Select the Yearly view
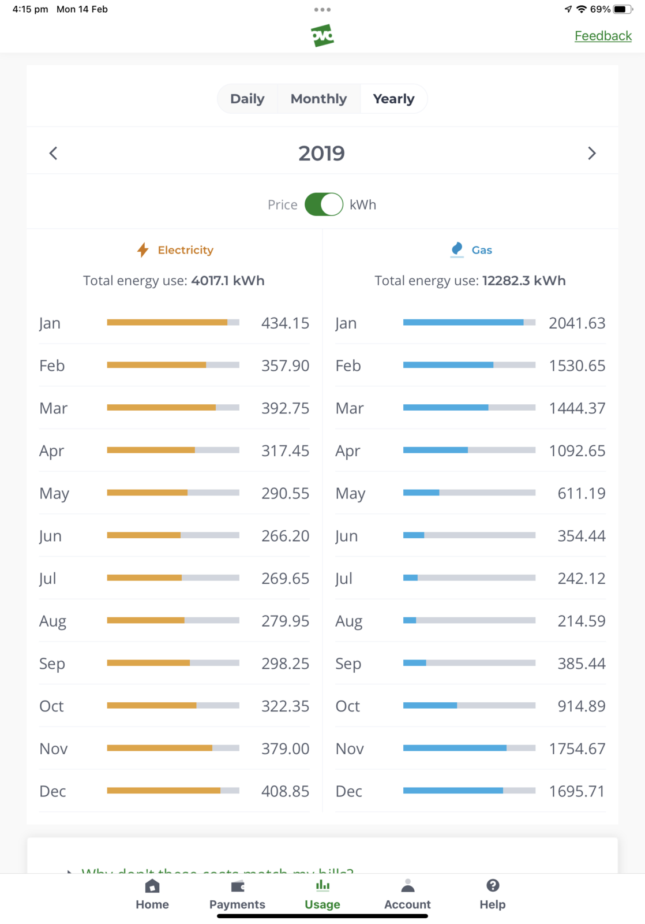The width and height of the screenshot is (645, 924). click(393, 99)
